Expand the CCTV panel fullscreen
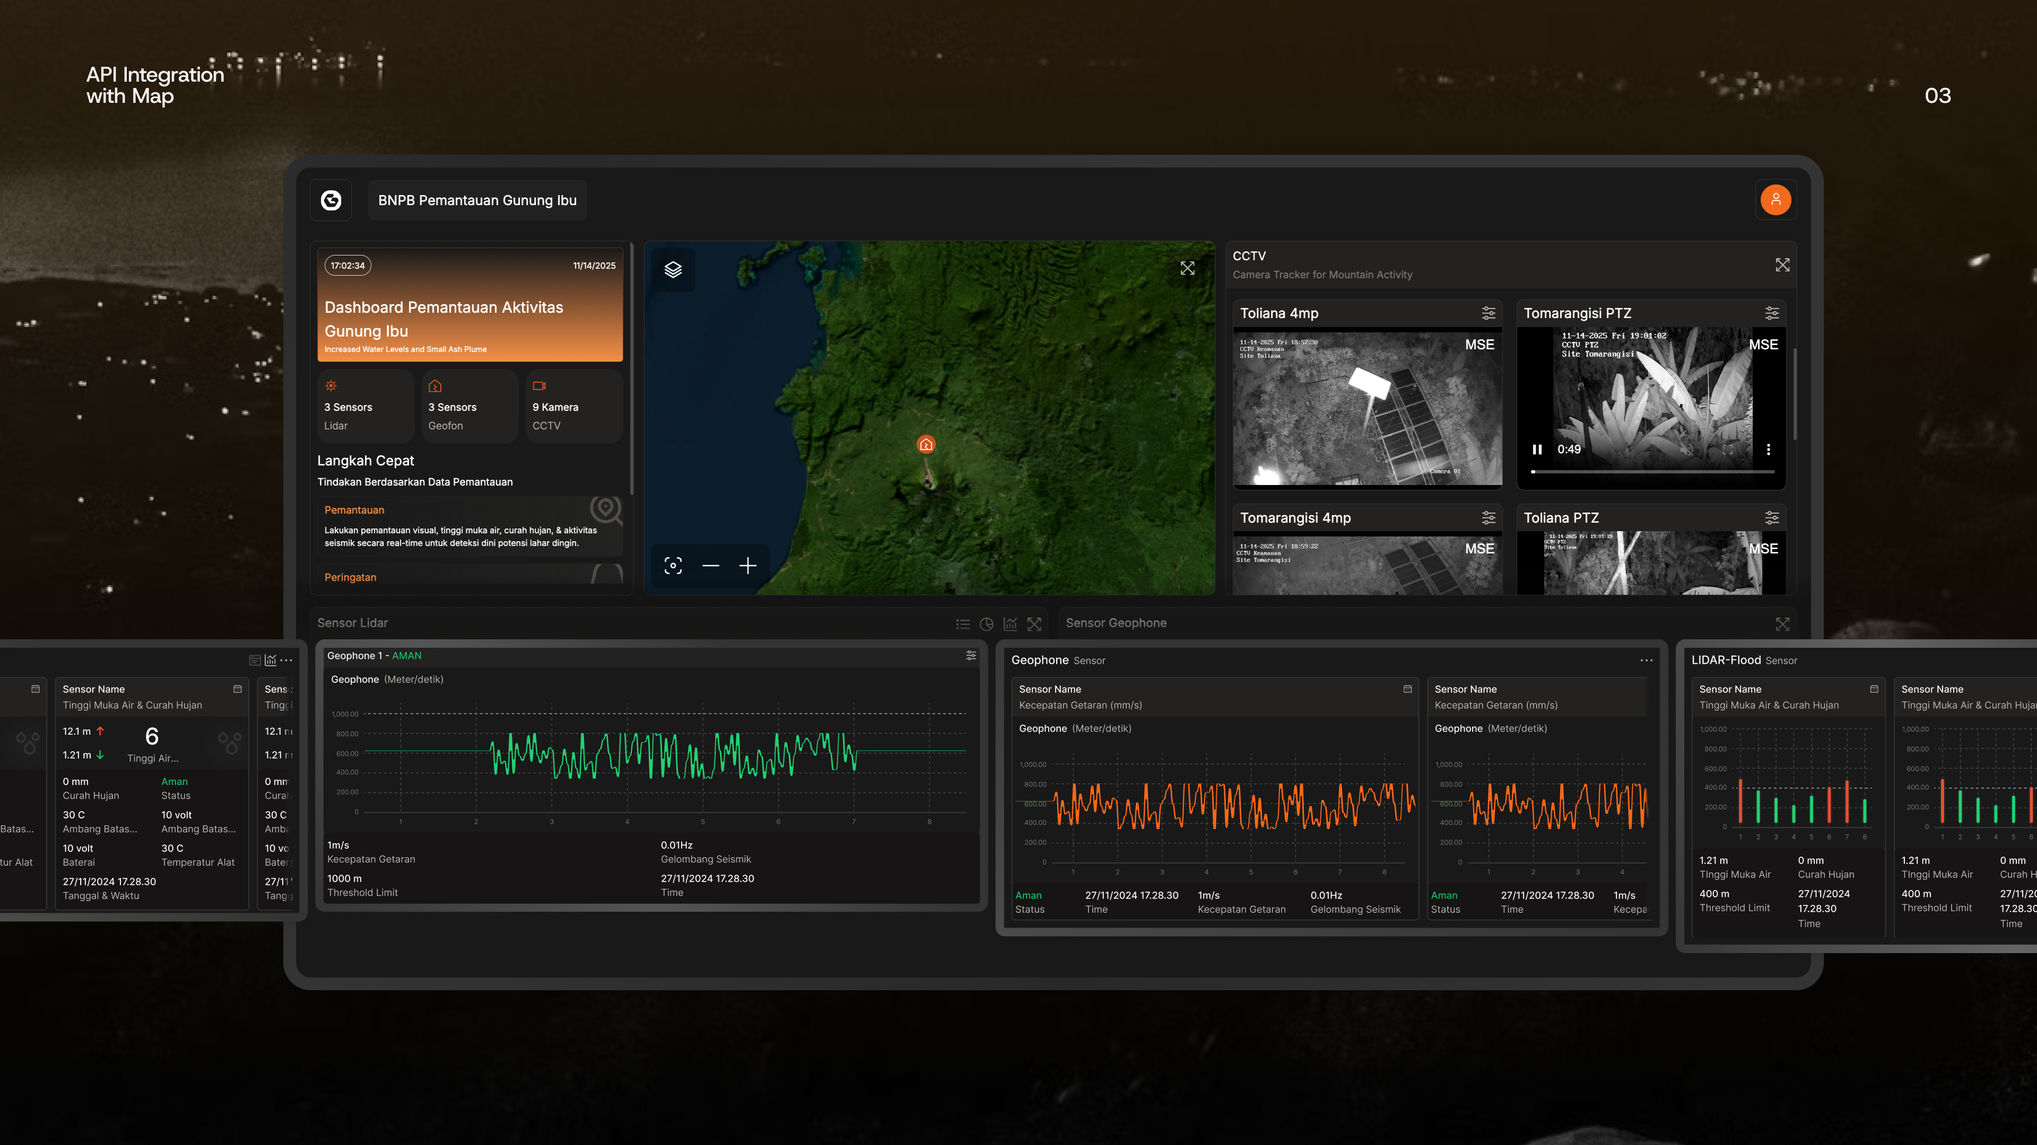Screen dimensions: 2037x1145 click(x=1782, y=265)
